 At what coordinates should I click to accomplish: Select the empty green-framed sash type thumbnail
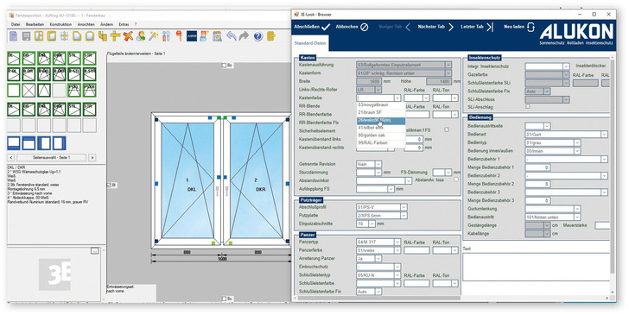[13, 90]
